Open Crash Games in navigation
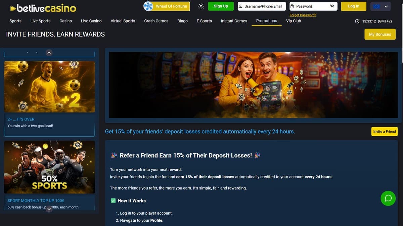 tap(156, 21)
